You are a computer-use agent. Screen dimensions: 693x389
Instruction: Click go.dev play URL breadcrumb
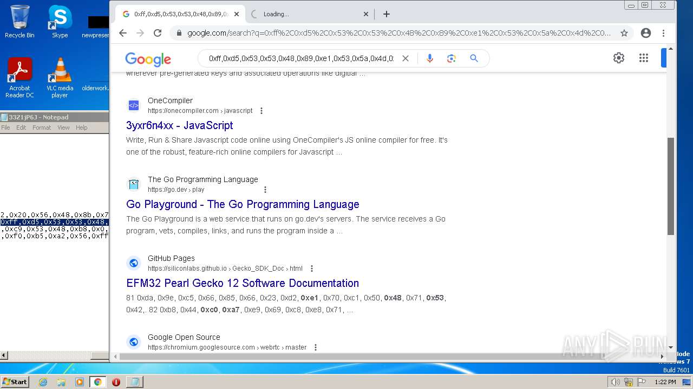pyautogui.click(x=176, y=190)
